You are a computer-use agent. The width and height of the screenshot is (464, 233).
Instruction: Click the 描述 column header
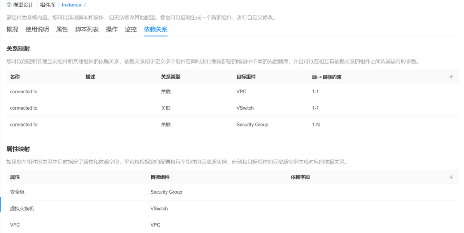pos(90,77)
